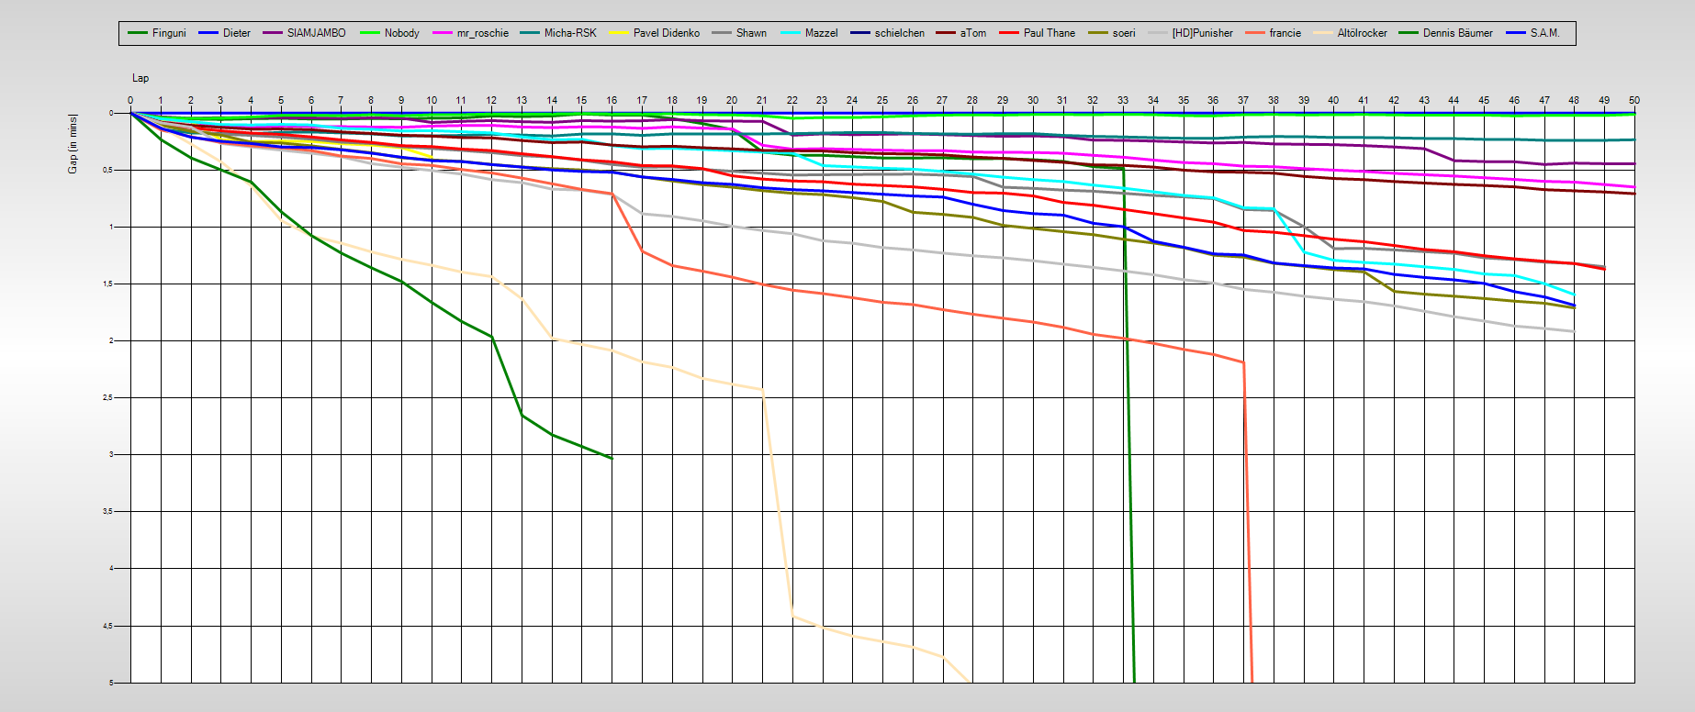Select the schielchen legend label
Screen dimensions: 1695x712
pos(899,33)
